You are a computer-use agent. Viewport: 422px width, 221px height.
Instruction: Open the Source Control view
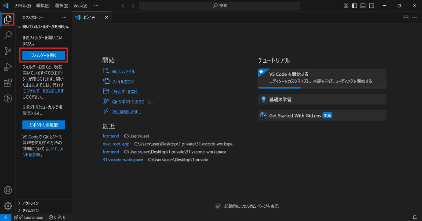coord(8,51)
